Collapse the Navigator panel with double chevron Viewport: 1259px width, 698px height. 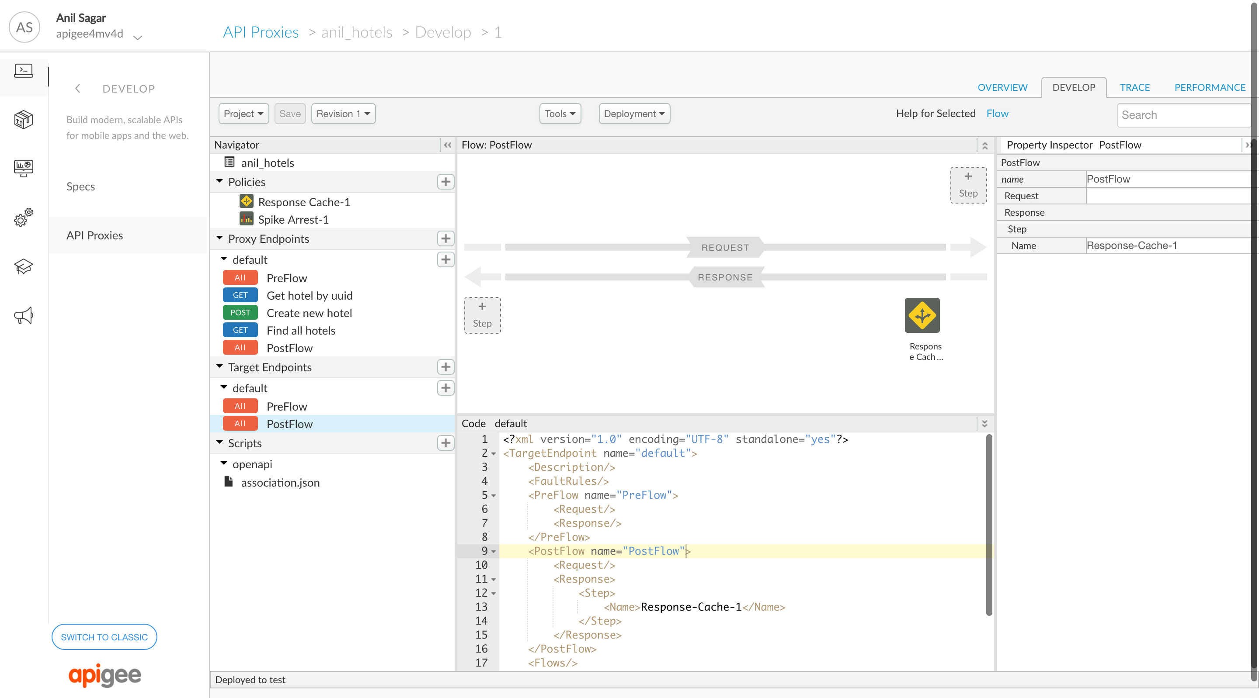click(x=447, y=145)
